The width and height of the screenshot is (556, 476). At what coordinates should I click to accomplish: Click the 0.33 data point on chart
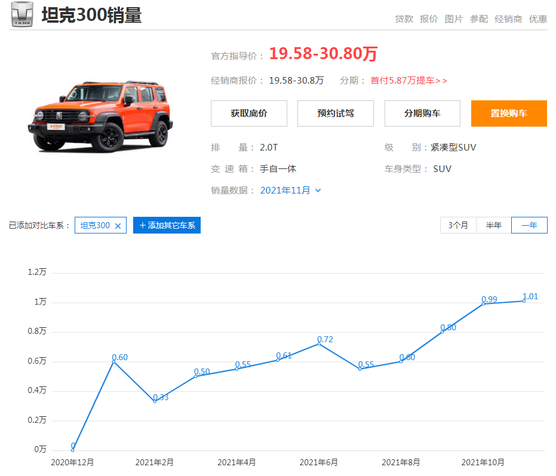point(155,401)
